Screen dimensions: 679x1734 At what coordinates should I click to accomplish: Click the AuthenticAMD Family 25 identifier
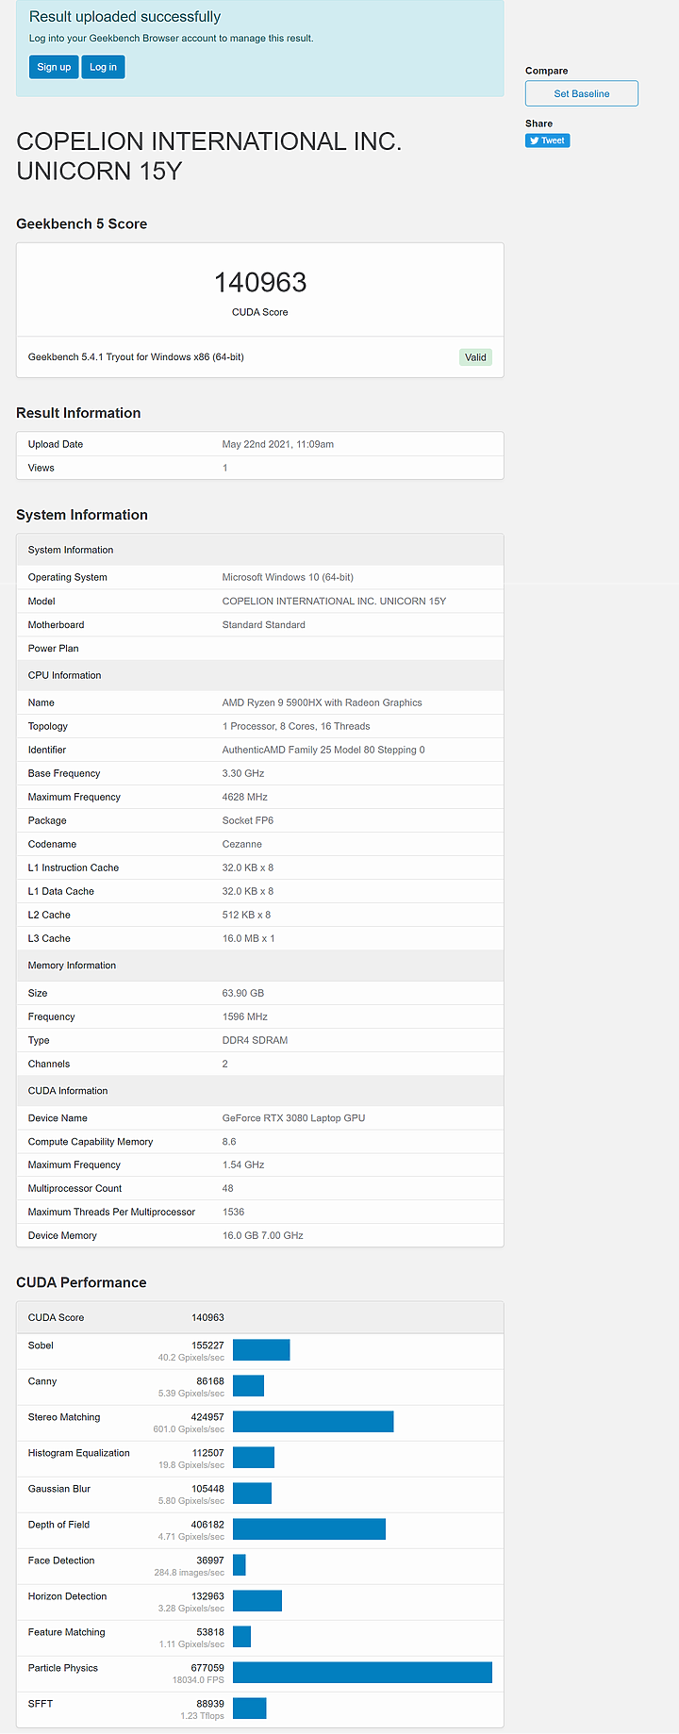pos(323,750)
